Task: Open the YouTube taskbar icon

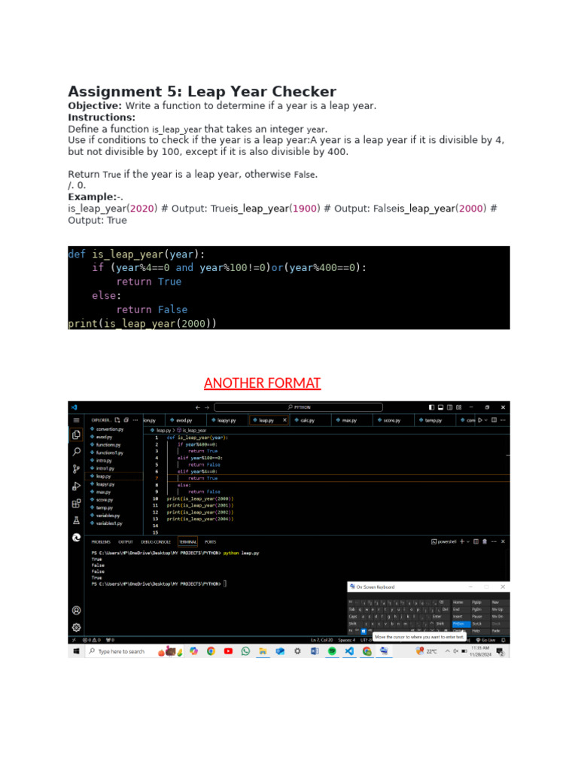Action: (228, 651)
